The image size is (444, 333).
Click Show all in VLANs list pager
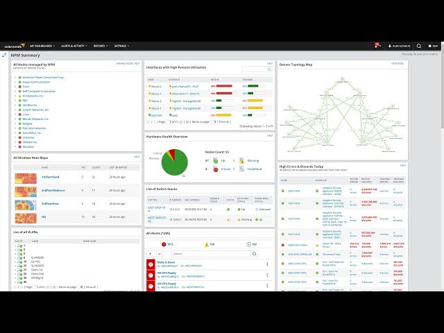91,287
